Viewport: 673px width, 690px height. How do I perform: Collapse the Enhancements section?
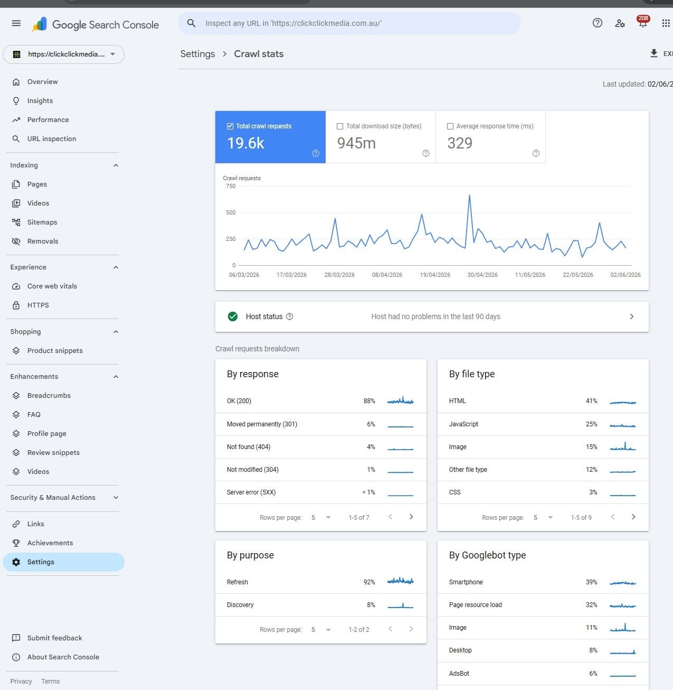[x=116, y=377]
